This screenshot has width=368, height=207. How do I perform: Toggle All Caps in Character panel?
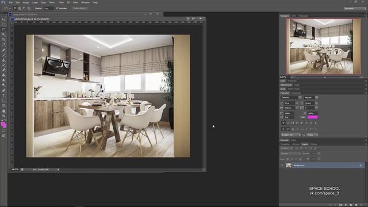point(293,122)
